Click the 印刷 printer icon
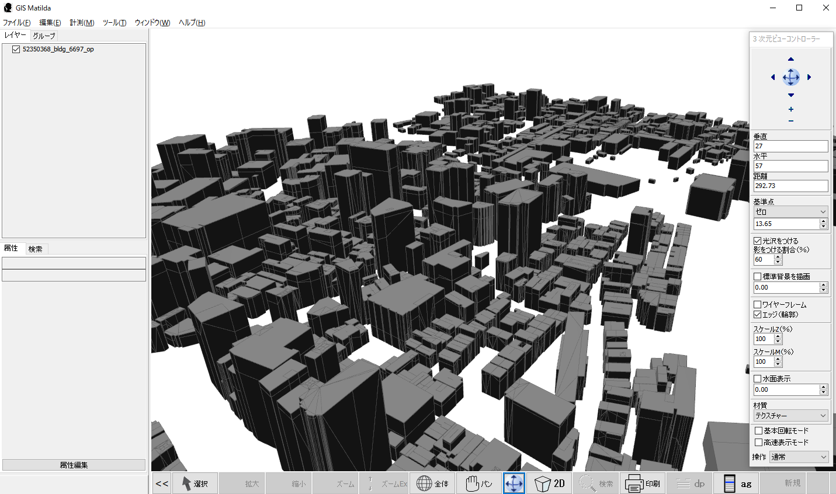Screen dimensions: 836x494 pos(642,483)
